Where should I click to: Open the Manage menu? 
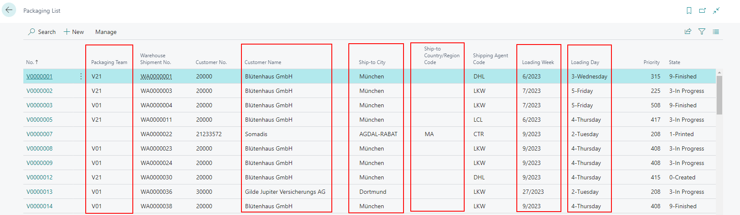pyautogui.click(x=106, y=32)
